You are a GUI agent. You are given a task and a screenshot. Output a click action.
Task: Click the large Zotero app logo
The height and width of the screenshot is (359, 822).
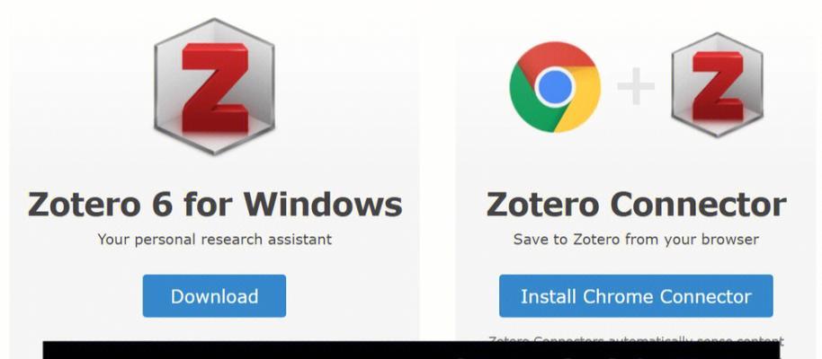coord(214,86)
